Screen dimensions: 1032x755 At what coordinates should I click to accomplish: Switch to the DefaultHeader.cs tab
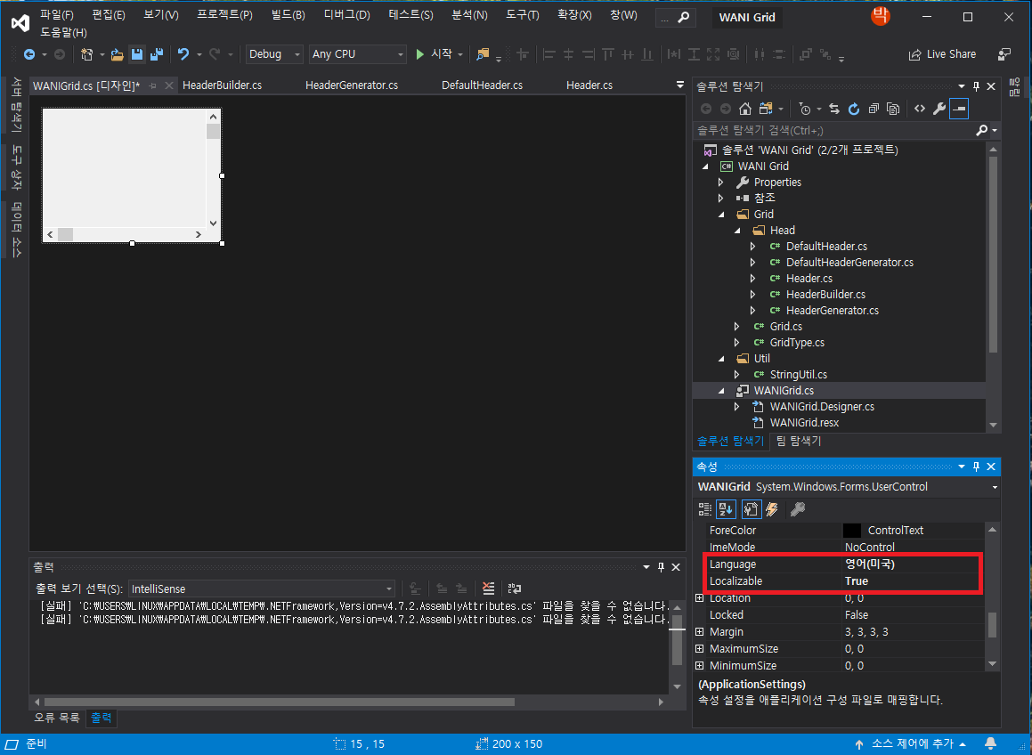point(482,85)
